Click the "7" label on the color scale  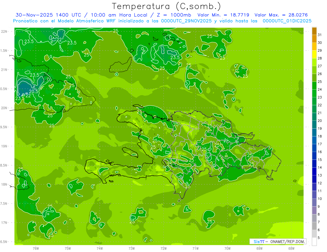pyautogui.click(x=319, y=222)
